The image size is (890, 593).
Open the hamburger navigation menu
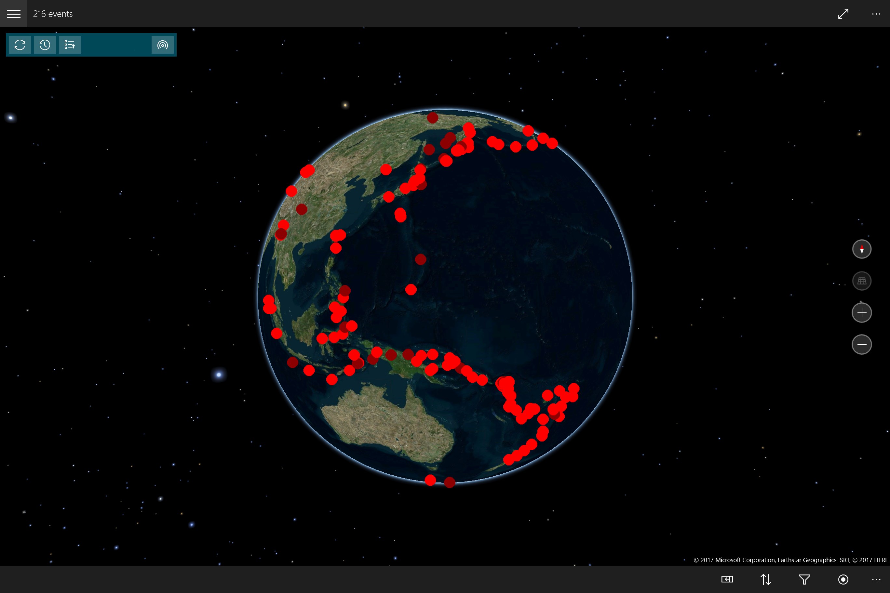[x=14, y=14]
